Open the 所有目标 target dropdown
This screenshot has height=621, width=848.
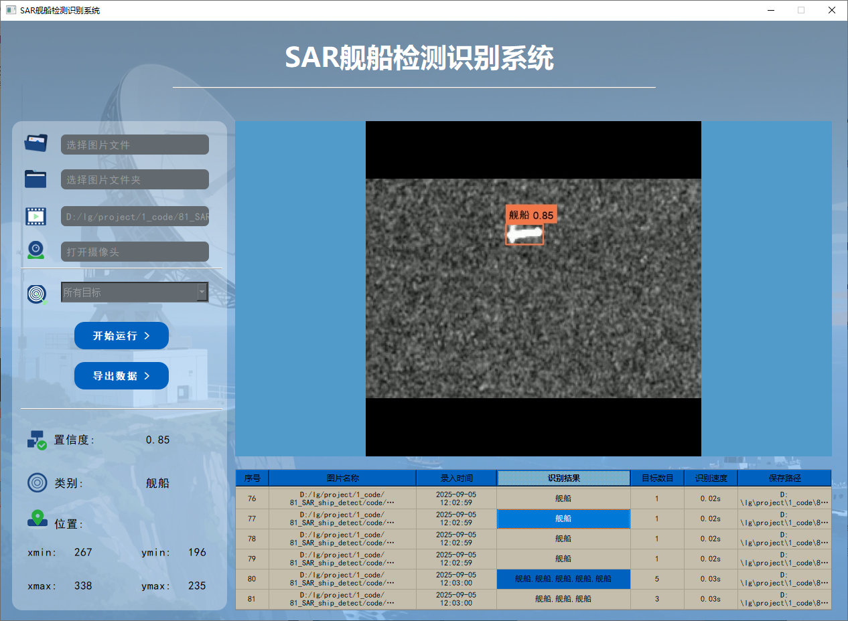[x=135, y=292]
